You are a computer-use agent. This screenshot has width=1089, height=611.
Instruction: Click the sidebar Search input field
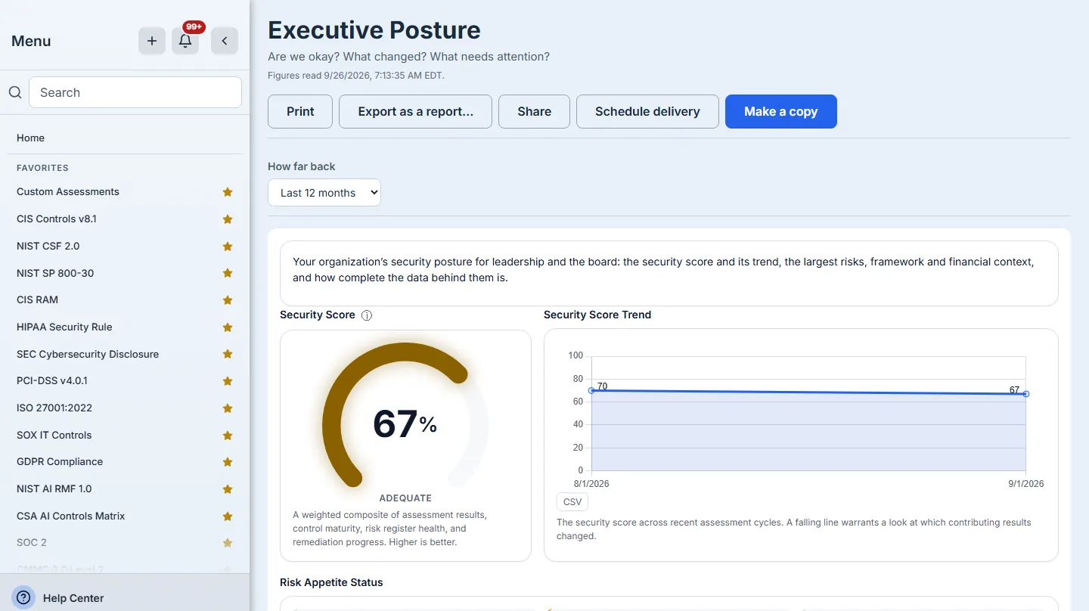[135, 92]
